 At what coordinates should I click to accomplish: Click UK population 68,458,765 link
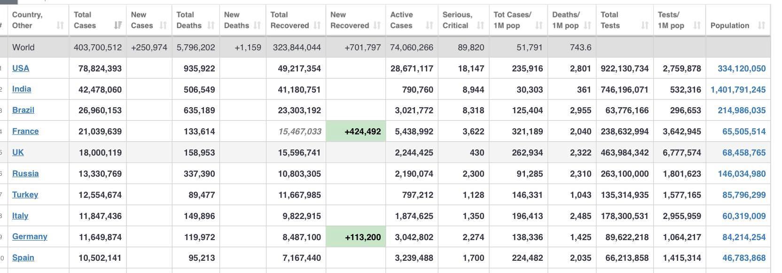[x=744, y=153]
